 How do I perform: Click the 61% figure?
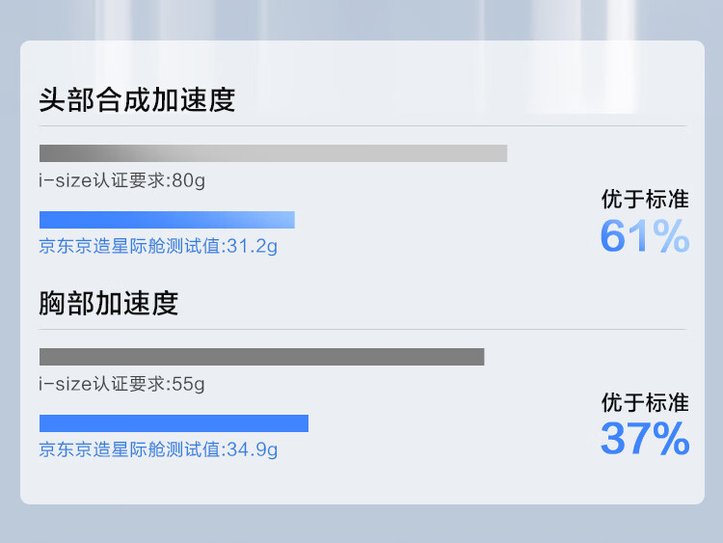645,235
